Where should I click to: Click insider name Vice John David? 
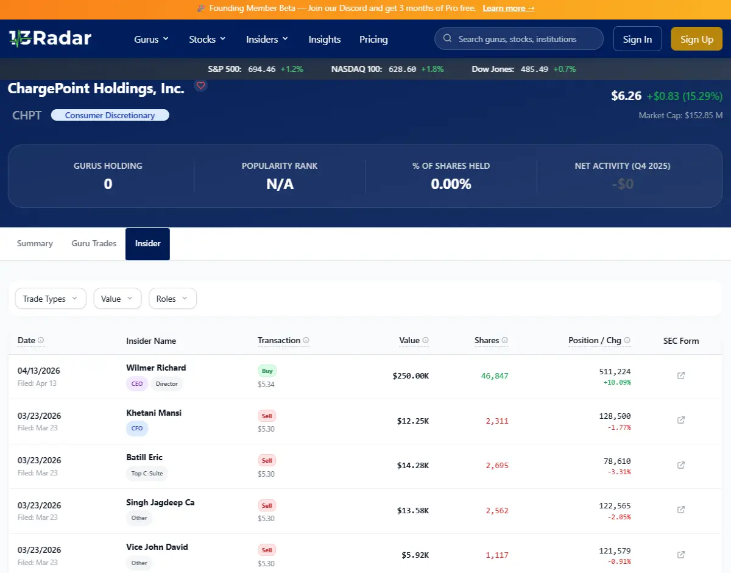[157, 547]
